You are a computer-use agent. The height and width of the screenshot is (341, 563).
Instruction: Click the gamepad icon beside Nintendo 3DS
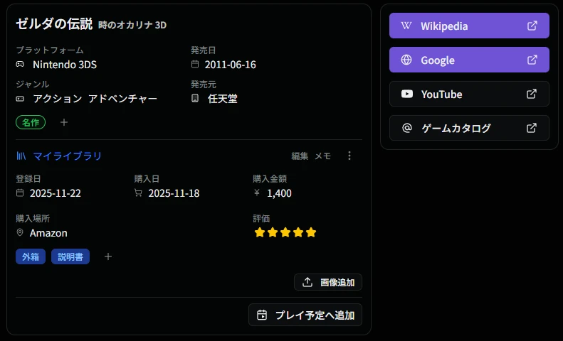coord(20,64)
